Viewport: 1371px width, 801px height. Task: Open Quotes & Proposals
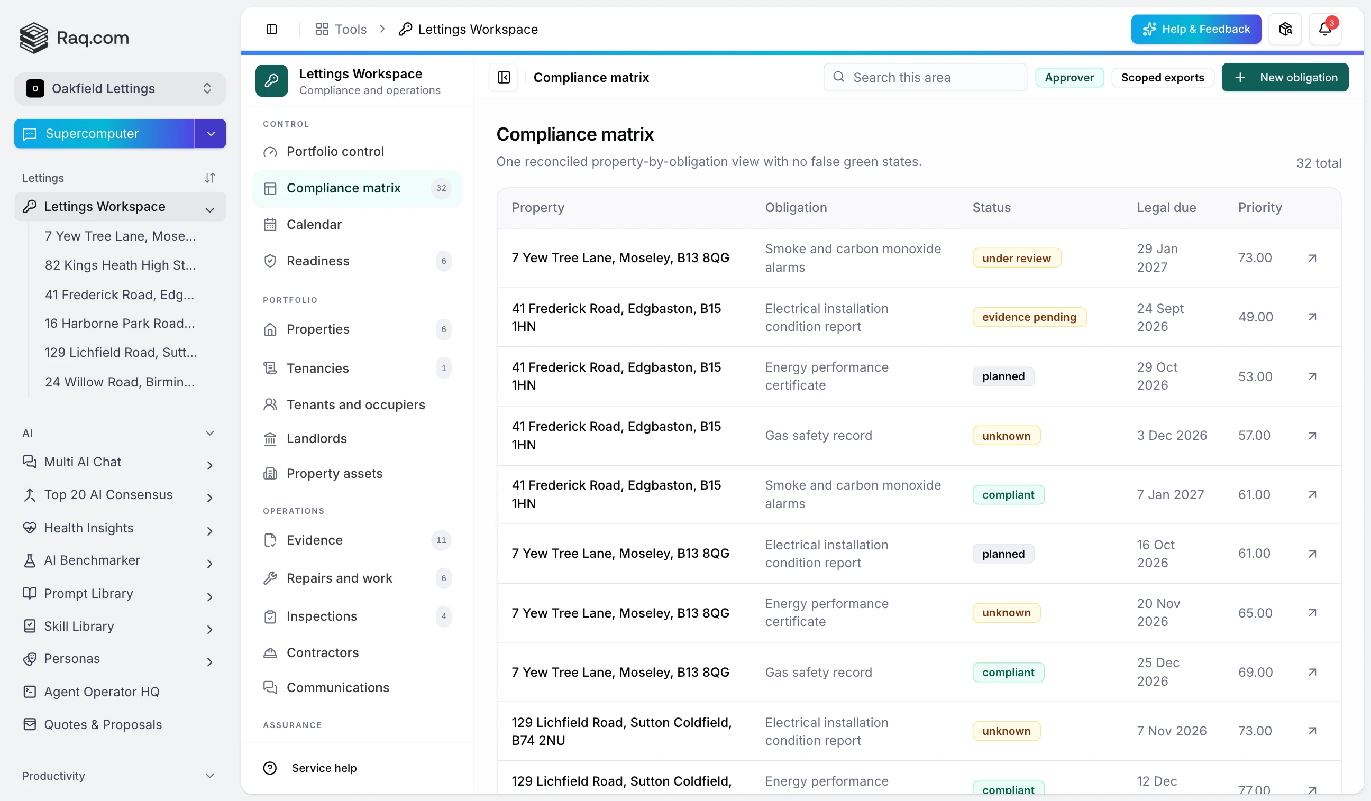click(x=103, y=725)
